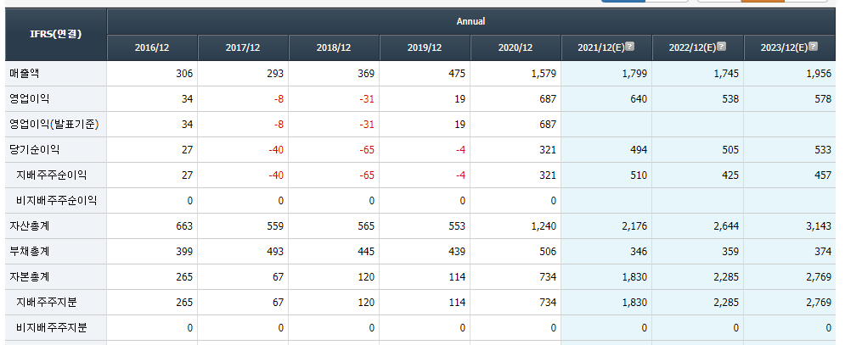Click 자산총계 estimate 2,176
Image resolution: width=845 pixels, height=345 pixels.
pos(635,226)
